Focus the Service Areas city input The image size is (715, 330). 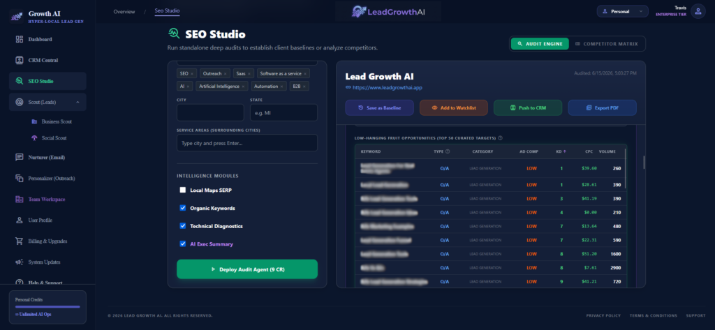pyautogui.click(x=247, y=142)
